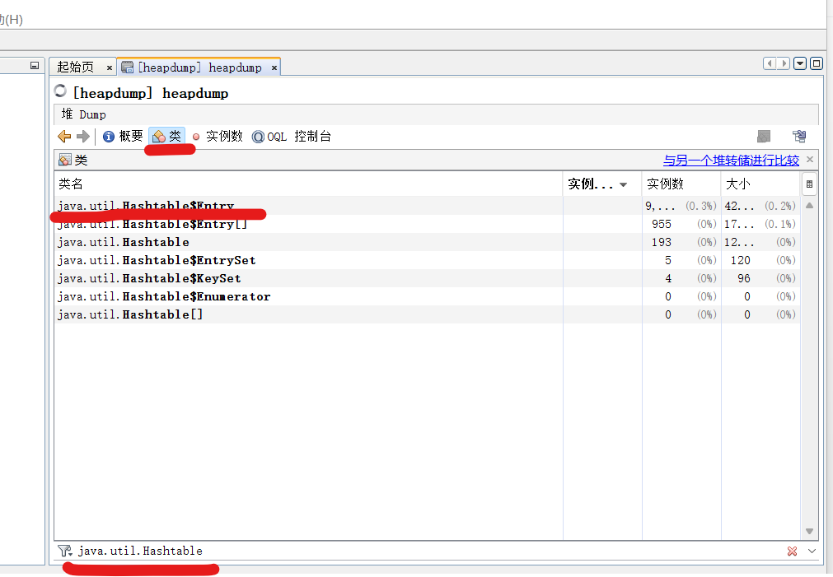Open the tab list down-arrow dropdown
This screenshot has width=833, height=577.
coord(799,63)
